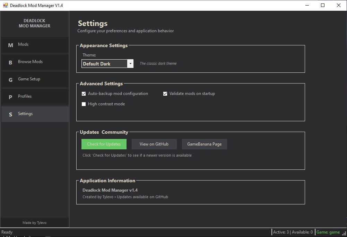Image resolution: width=347 pixels, height=237 pixels.
Task: Click the app icon in title bar
Action: click(x=5, y=5)
